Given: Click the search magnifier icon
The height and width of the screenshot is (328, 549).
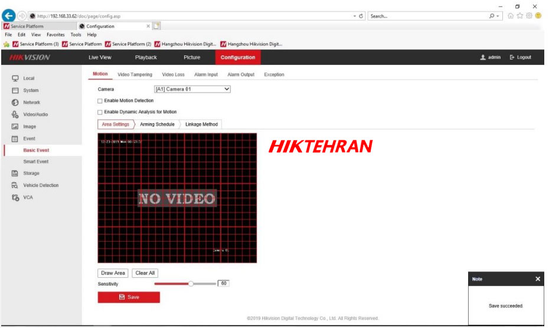Looking at the screenshot, I should pyautogui.click(x=492, y=16).
